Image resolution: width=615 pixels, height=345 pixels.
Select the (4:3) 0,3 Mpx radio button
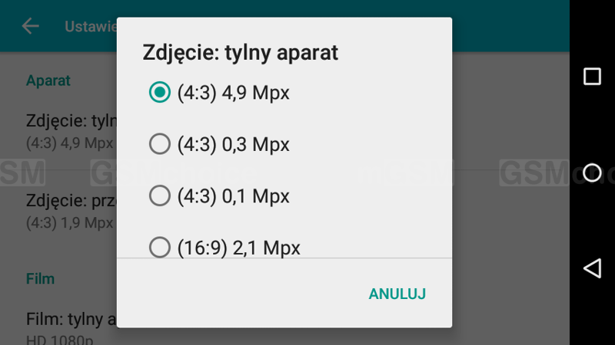(159, 144)
